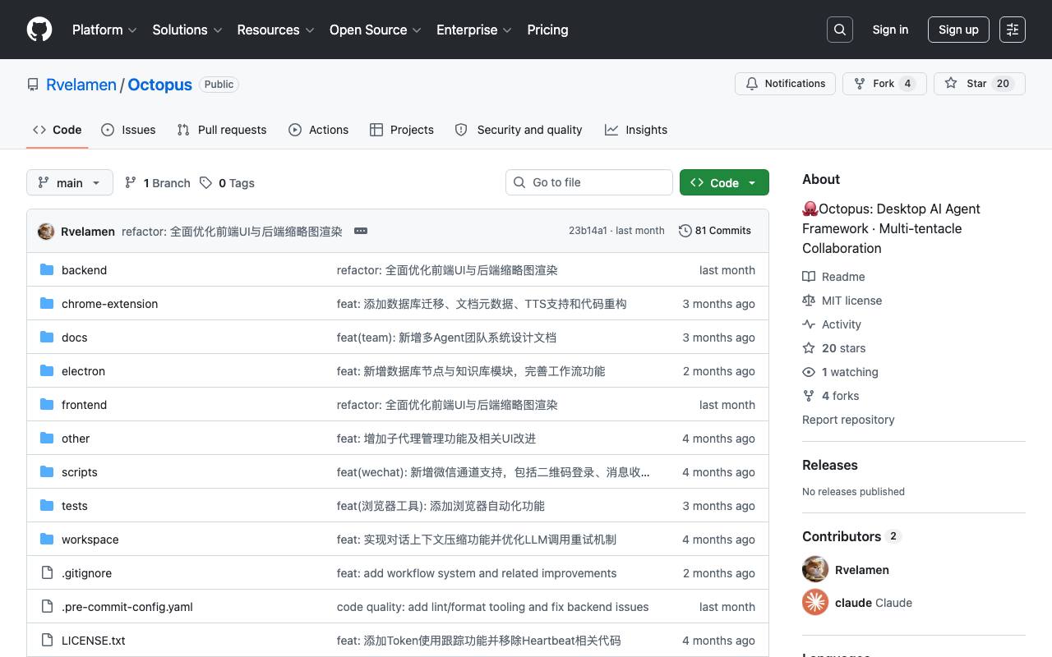The width and height of the screenshot is (1052, 657).
Task: Open the Contributors heading link
Action: [x=851, y=536]
